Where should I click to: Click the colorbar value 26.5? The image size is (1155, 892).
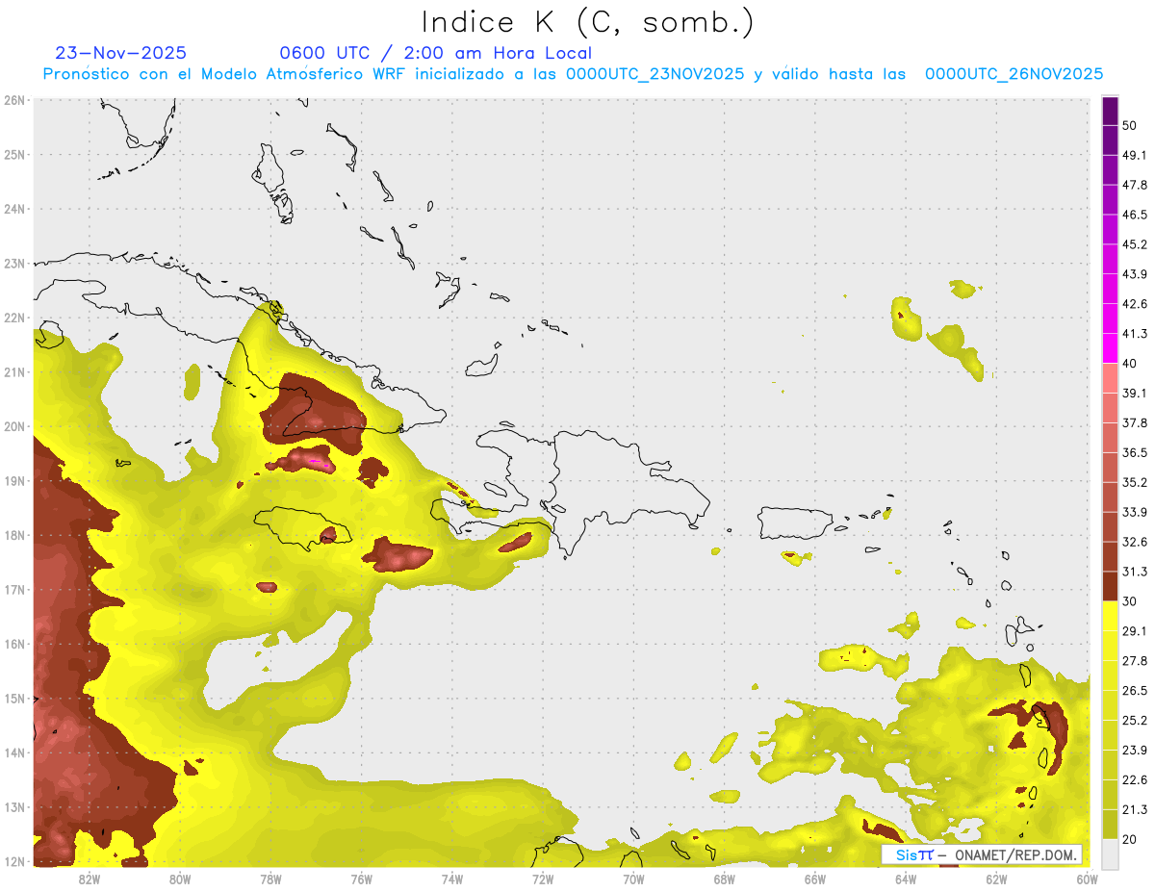coord(1135,691)
